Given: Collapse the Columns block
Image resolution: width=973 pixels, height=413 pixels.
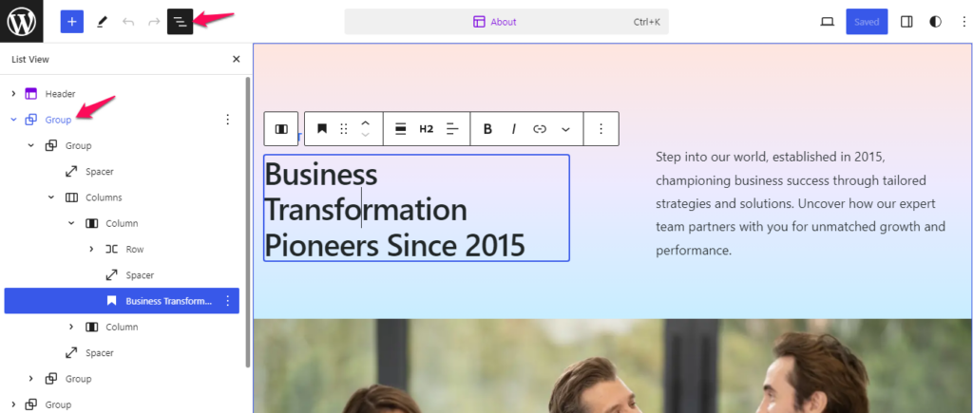Looking at the screenshot, I should pos(51,197).
